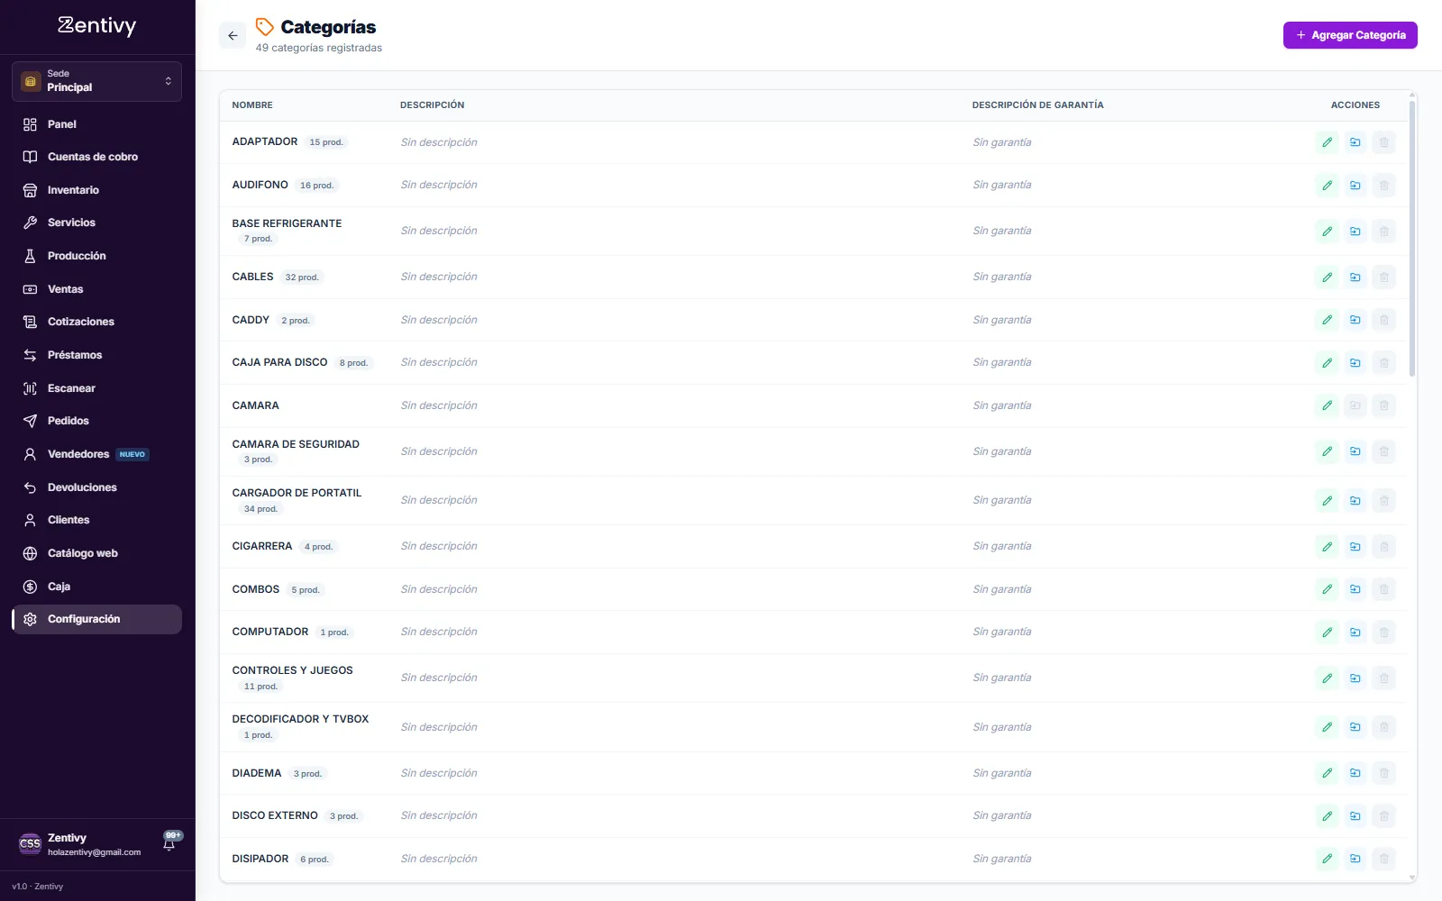Open Caja in the sidebar

(x=96, y=587)
